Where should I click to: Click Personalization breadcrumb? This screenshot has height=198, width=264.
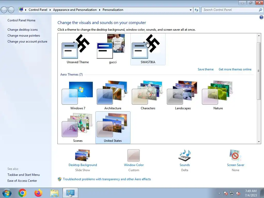click(x=113, y=10)
